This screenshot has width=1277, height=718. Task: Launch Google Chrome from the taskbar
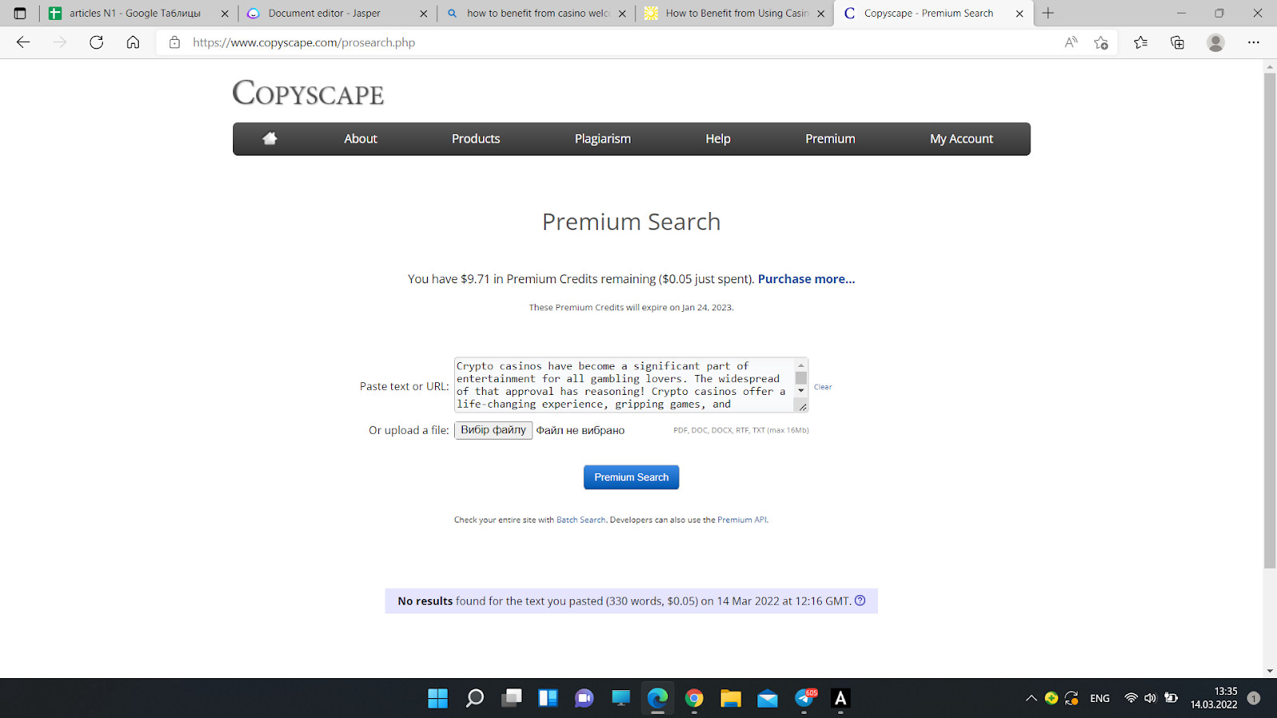click(x=694, y=698)
